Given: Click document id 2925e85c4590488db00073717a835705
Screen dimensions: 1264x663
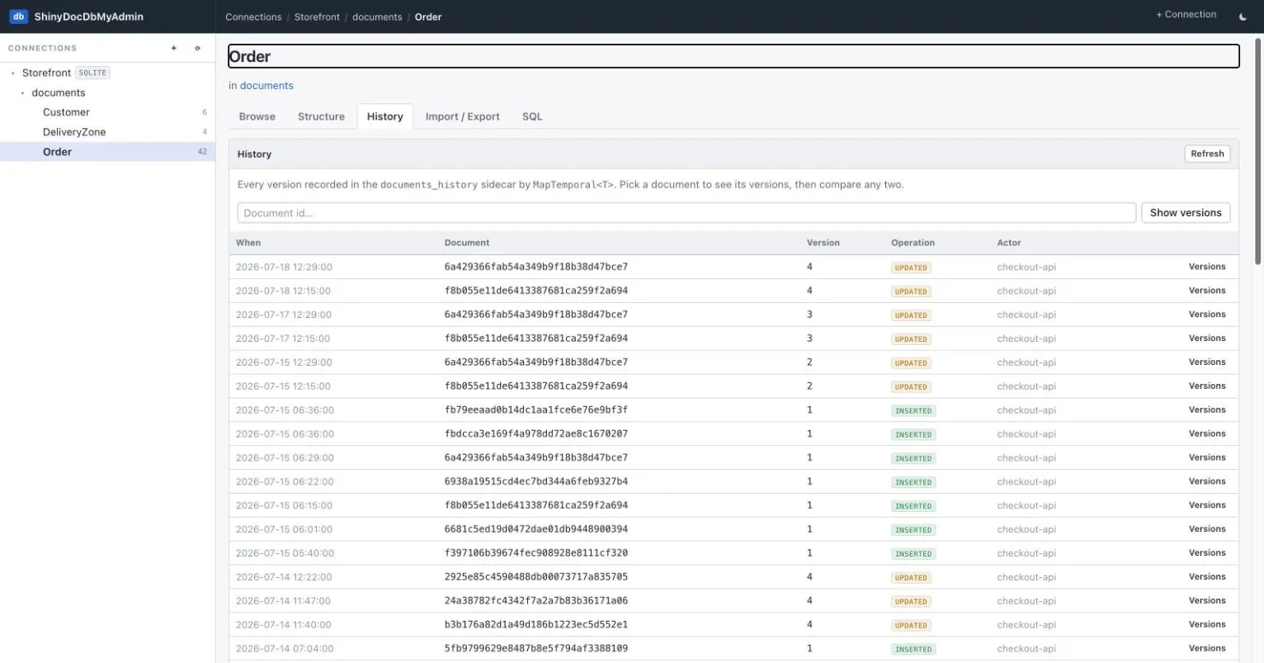Looking at the screenshot, I should click(536, 577).
